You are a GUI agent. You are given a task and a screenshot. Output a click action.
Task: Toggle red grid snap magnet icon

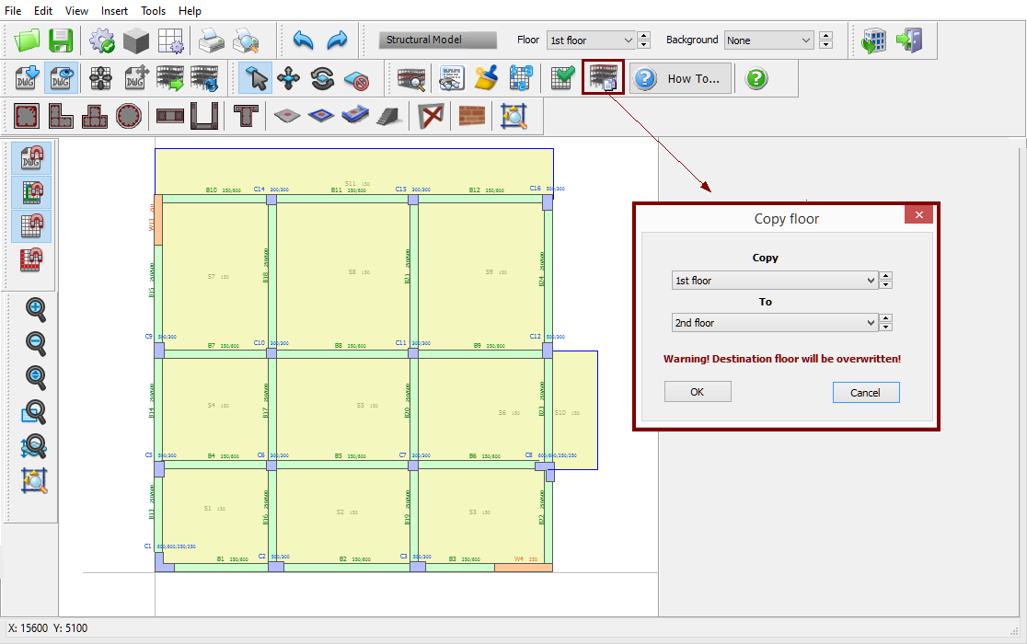pyautogui.click(x=31, y=259)
